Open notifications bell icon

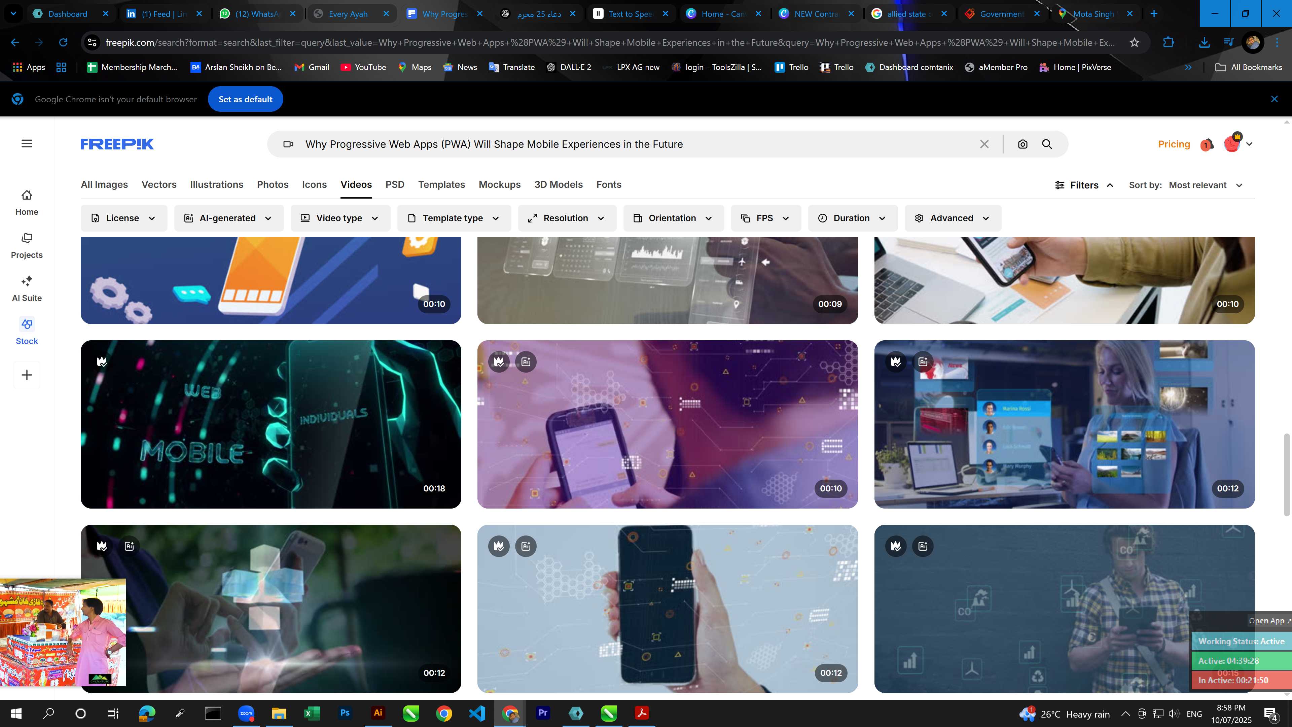pyautogui.click(x=1207, y=144)
